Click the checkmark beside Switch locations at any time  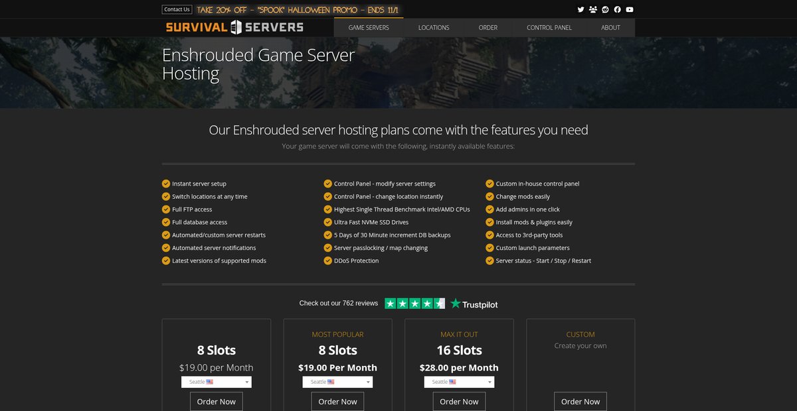166,196
